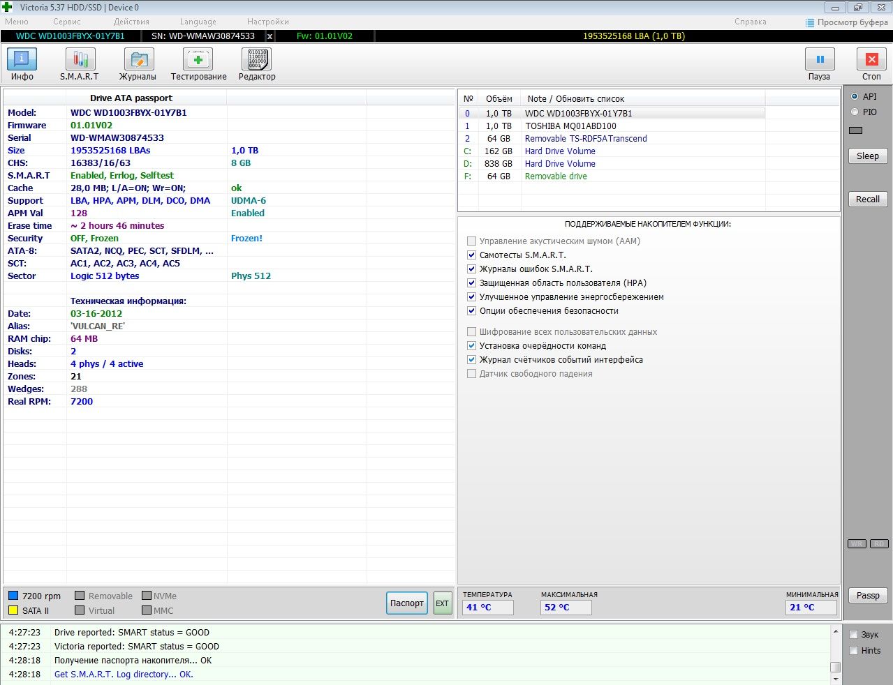Open the Настройки menu
The image size is (893, 685).
point(268,22)
